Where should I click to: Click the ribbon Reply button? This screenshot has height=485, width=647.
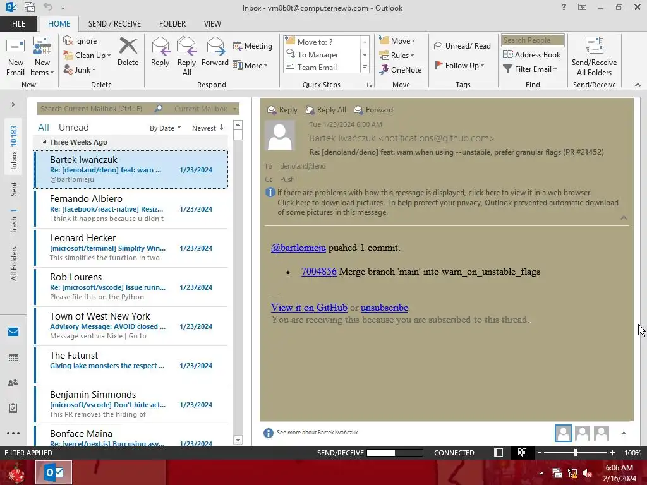tap(160, 52)
